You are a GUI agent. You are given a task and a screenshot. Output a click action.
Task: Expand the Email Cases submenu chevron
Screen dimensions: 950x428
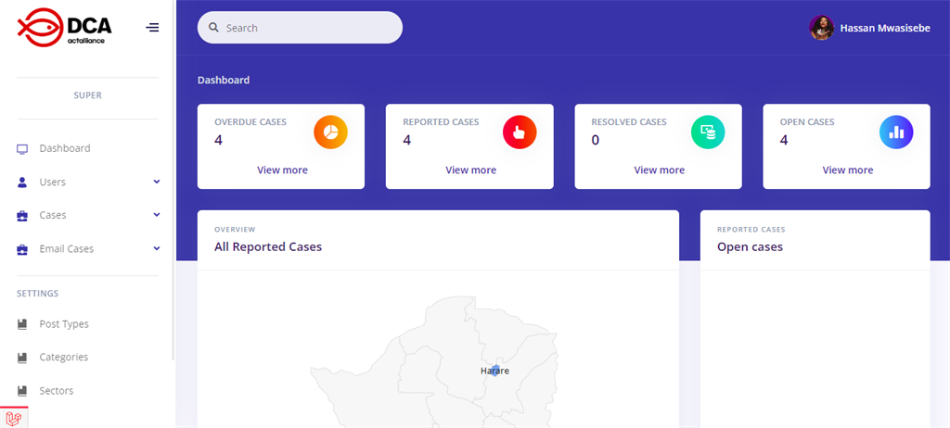point(156,248)
